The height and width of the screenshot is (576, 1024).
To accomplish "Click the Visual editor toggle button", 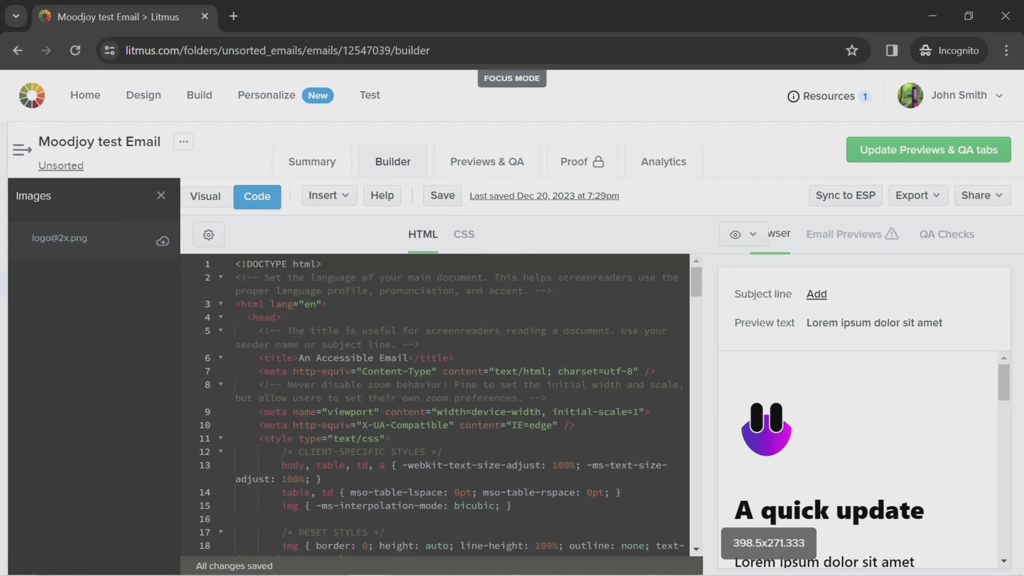I will 205,195.
